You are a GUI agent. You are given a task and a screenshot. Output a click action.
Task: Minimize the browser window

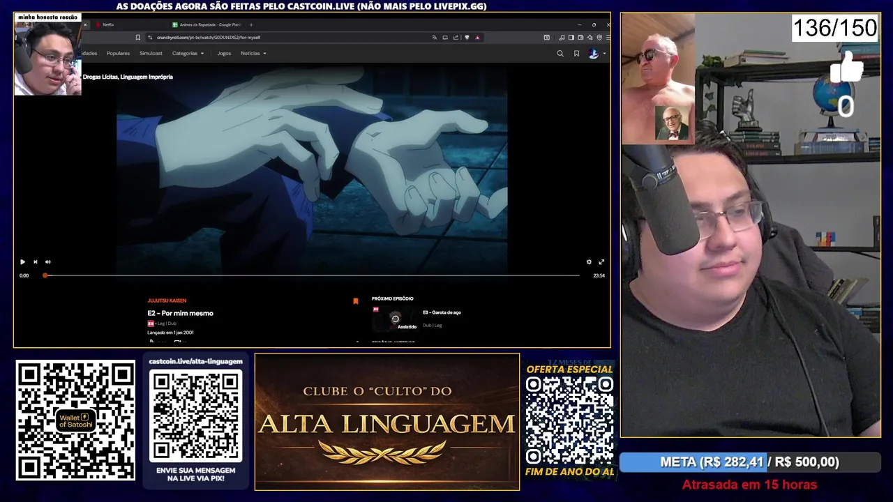(580, 24)
